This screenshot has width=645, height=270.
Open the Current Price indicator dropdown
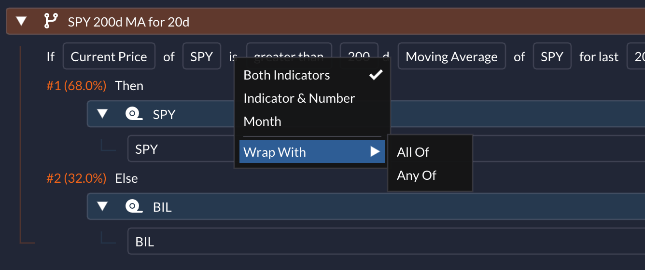tap(109, 56)
